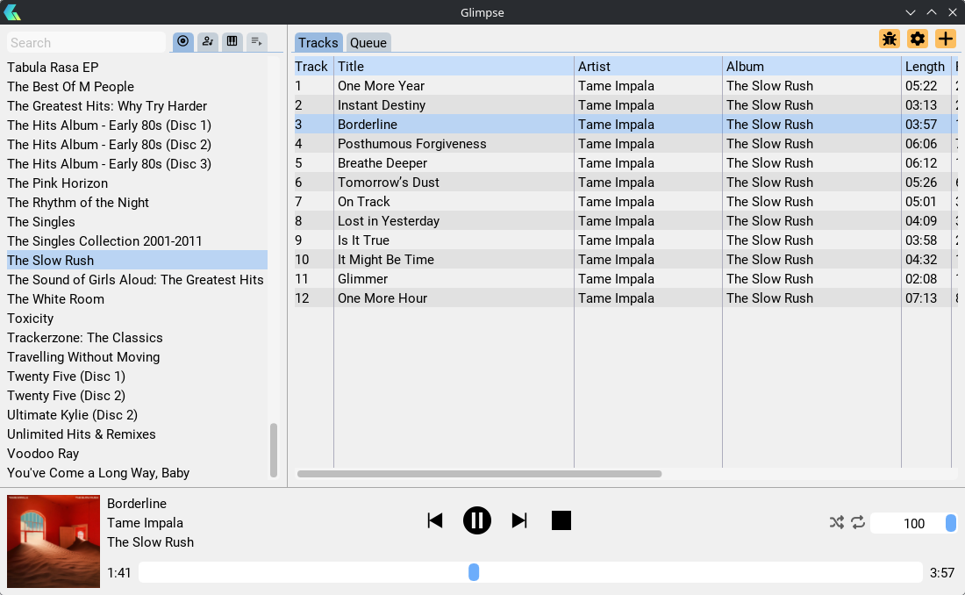This screenshot has width=965, height=595.
Task: Open the Playlists view icon
Action: click(257, 41)
